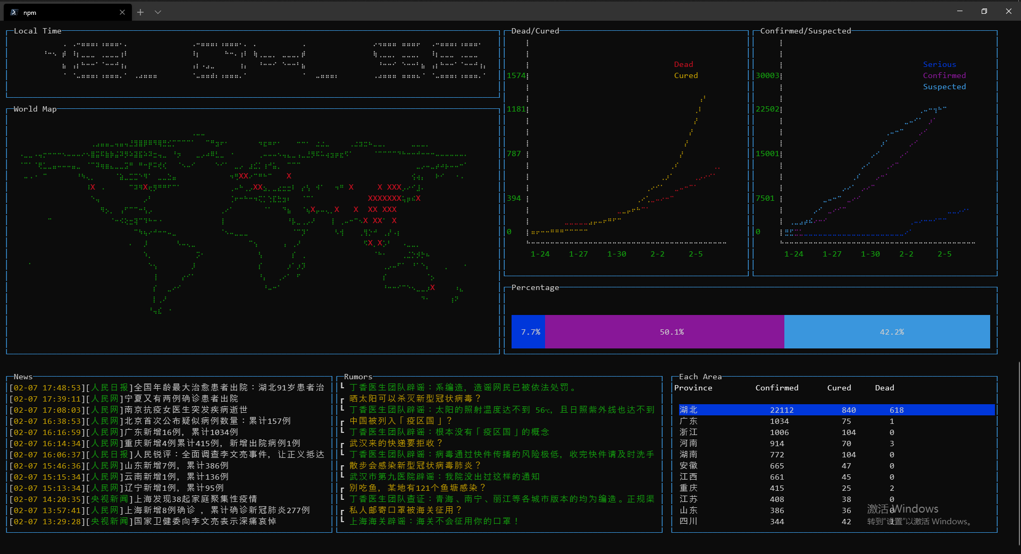Open a new terminal tab

pyautogui.click(x=140, y=12)
